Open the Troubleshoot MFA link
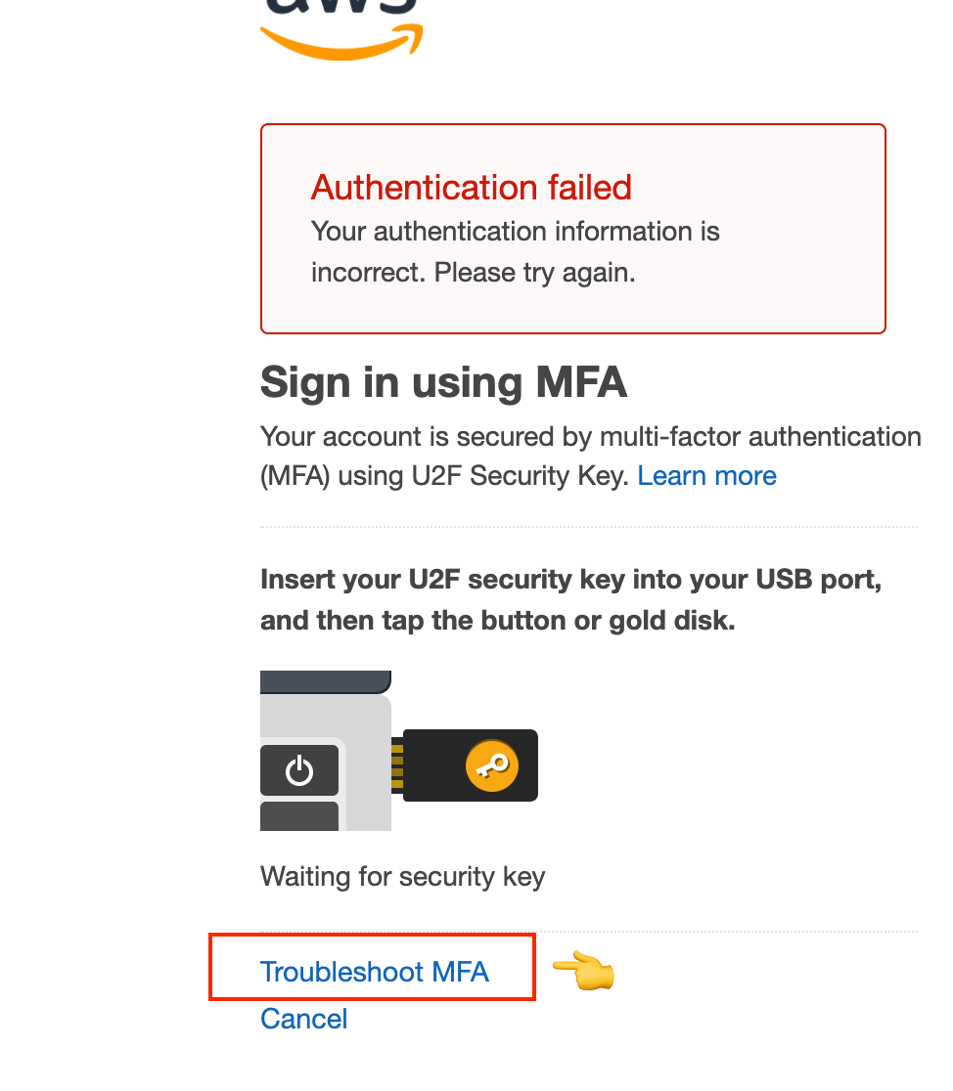 374,972
